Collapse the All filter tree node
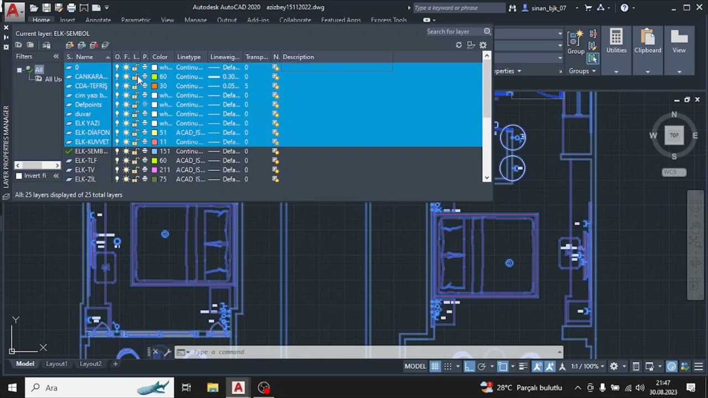Viewport: 708px width, 398px height. (19, 70)
